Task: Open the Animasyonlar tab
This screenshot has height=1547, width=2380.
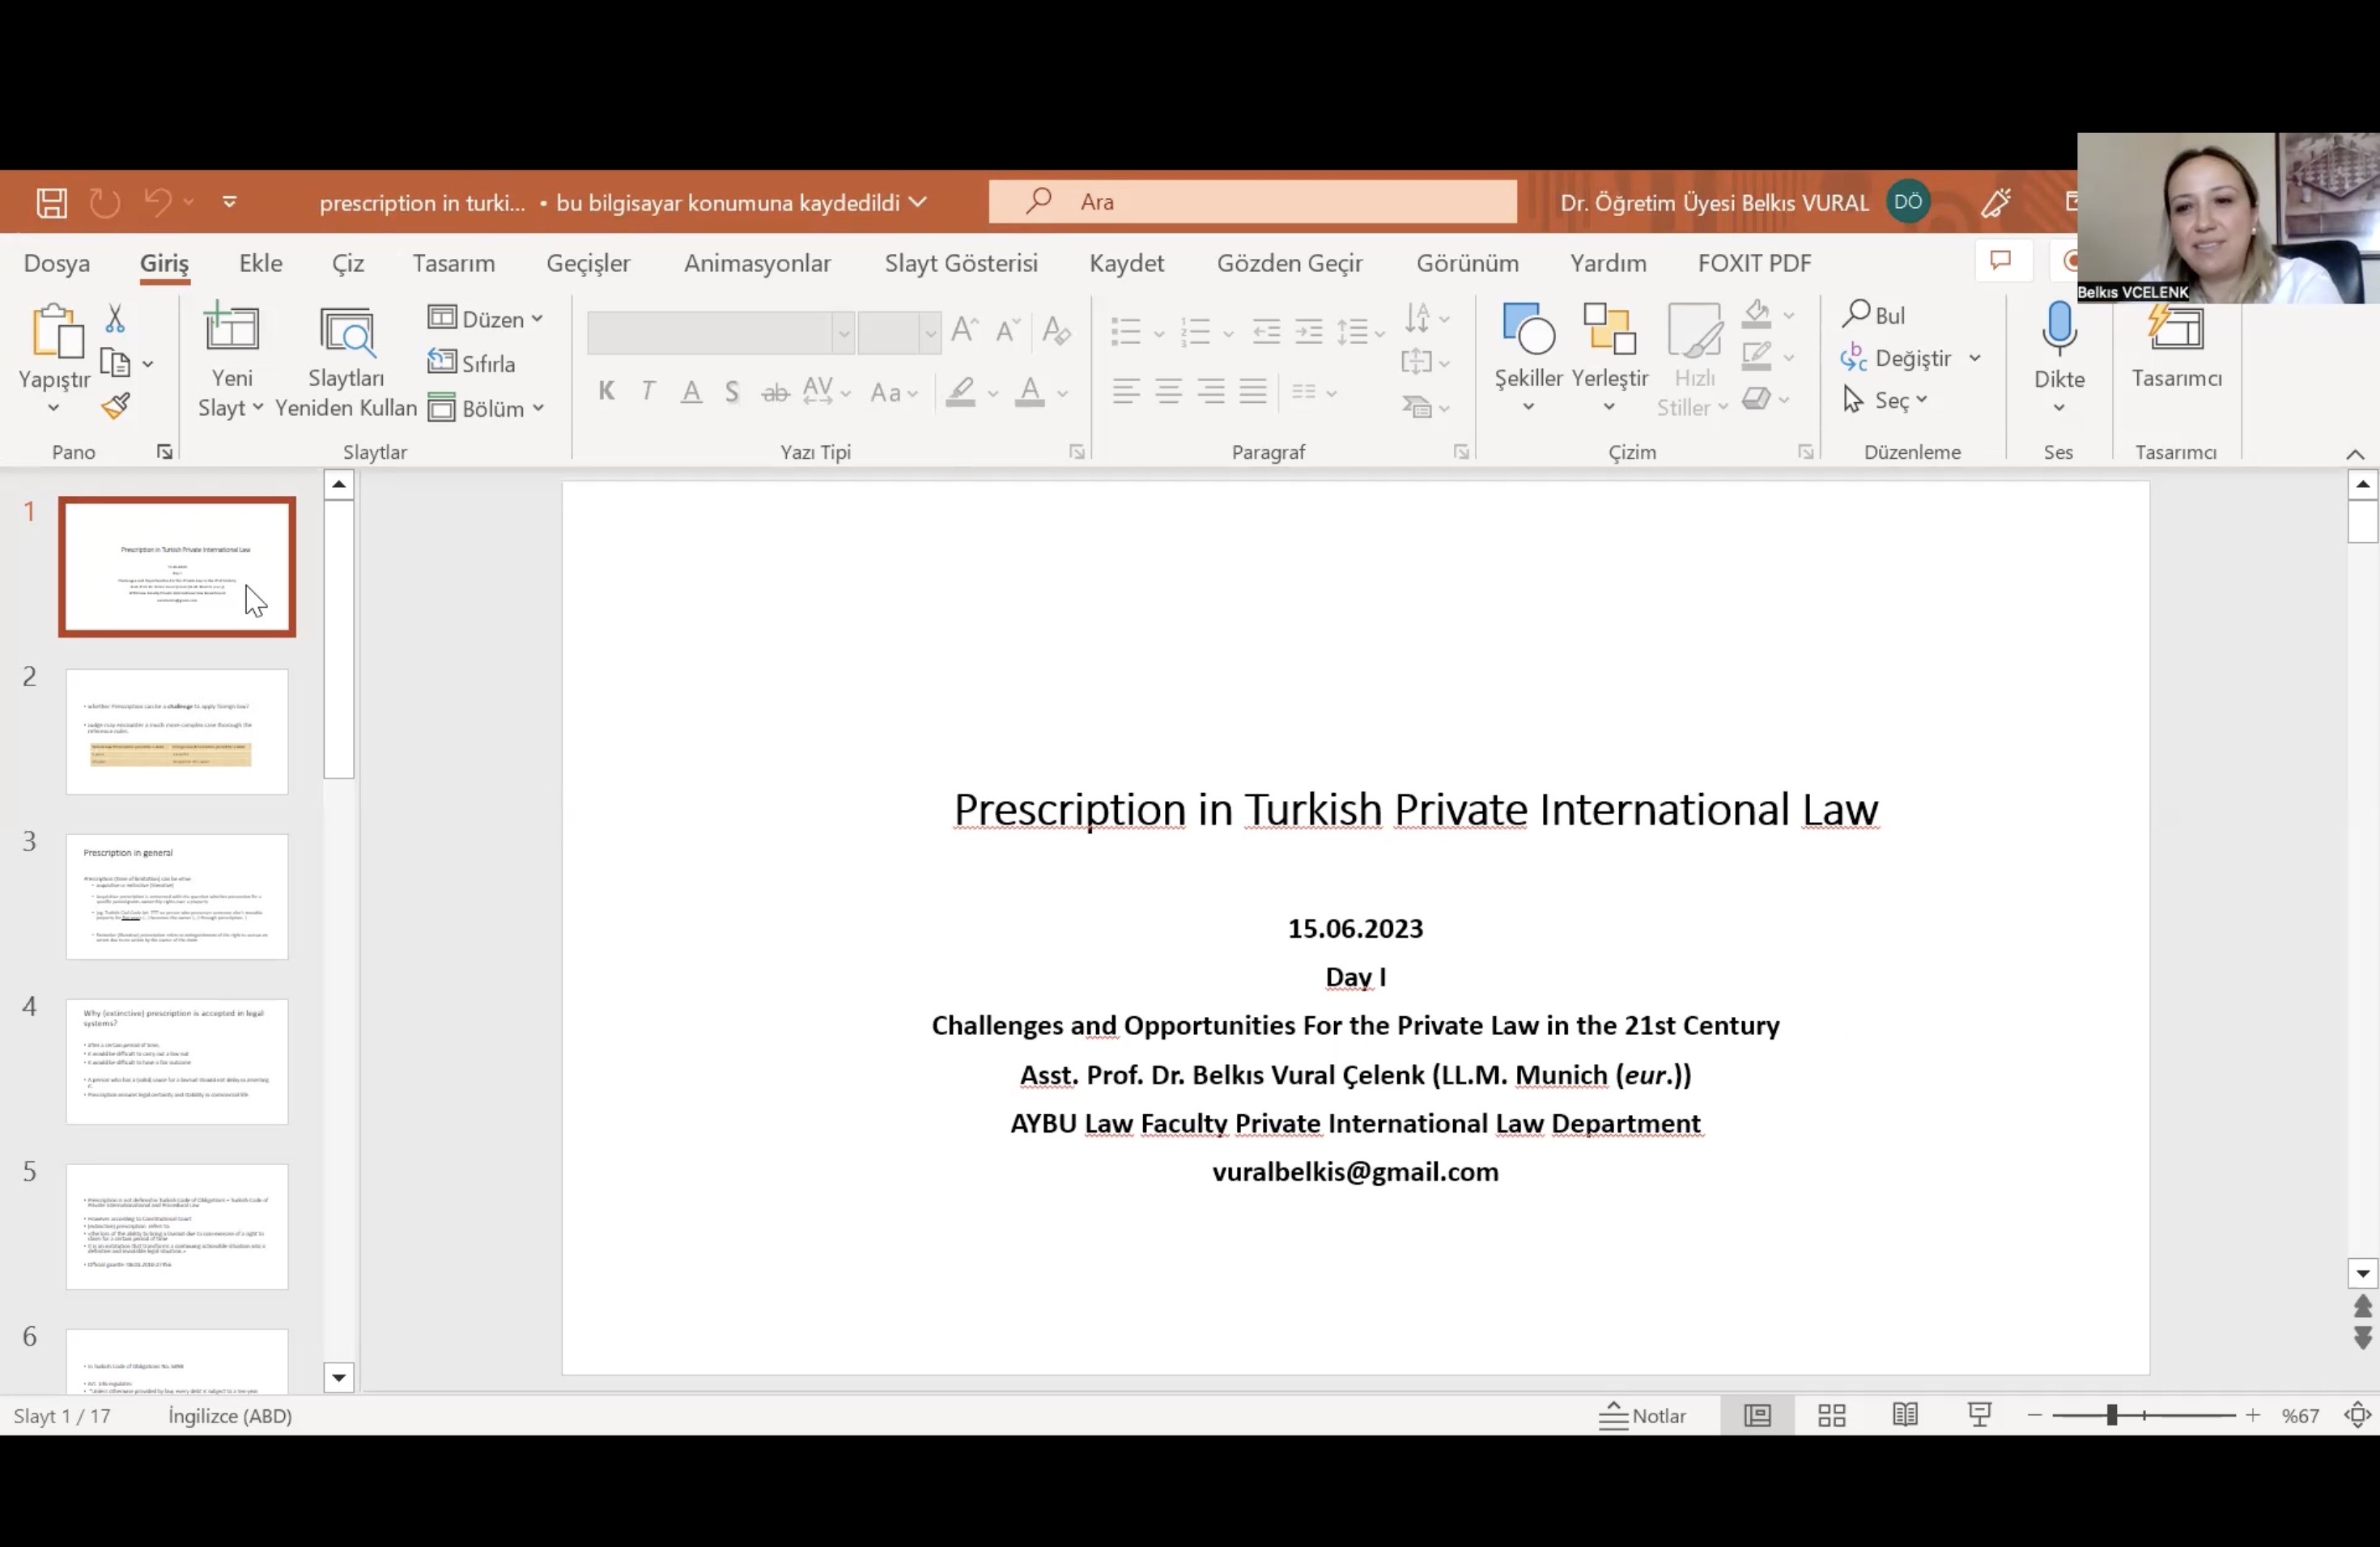Action: pyautogui.click(x=757, y=263)
